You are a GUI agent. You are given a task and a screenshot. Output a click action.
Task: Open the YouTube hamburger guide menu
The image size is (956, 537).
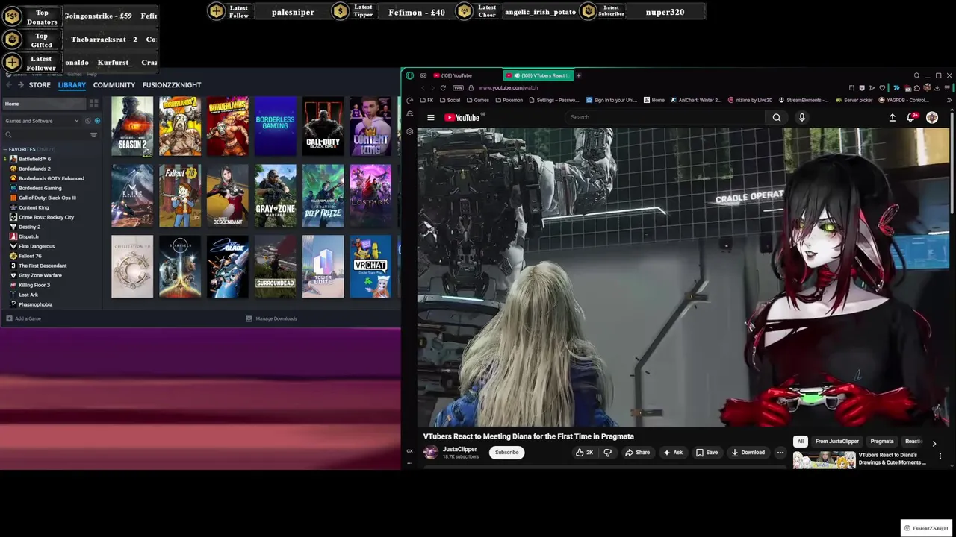(430, 117)
